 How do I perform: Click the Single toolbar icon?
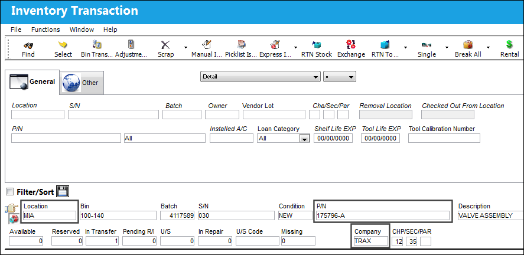point(427,45)
